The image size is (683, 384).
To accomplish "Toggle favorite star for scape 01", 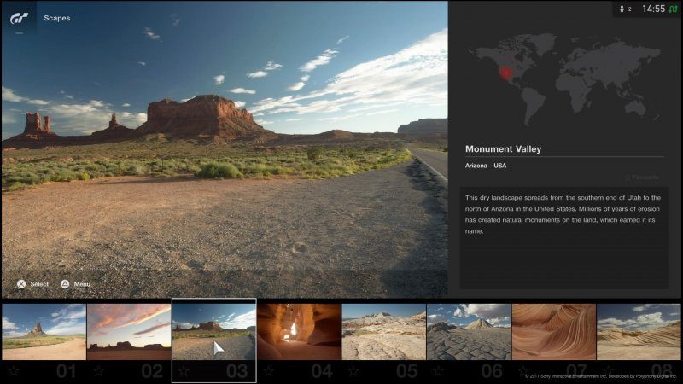I will 14,371.
